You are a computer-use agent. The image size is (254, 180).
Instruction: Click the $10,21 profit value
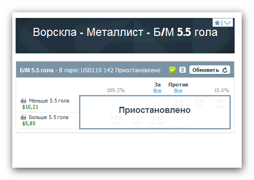[30, 107]
